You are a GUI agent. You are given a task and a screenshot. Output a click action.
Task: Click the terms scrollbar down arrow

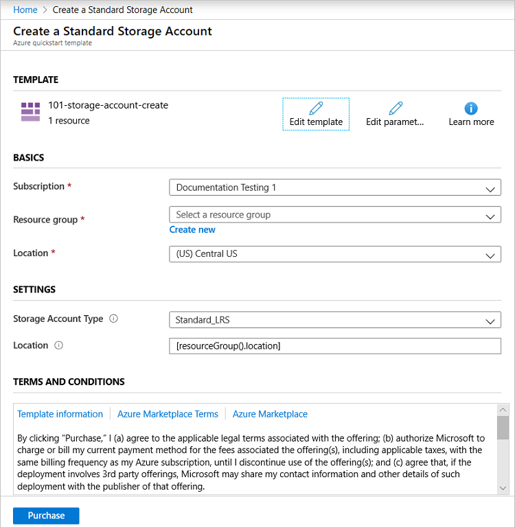click(x=503, y=487)
